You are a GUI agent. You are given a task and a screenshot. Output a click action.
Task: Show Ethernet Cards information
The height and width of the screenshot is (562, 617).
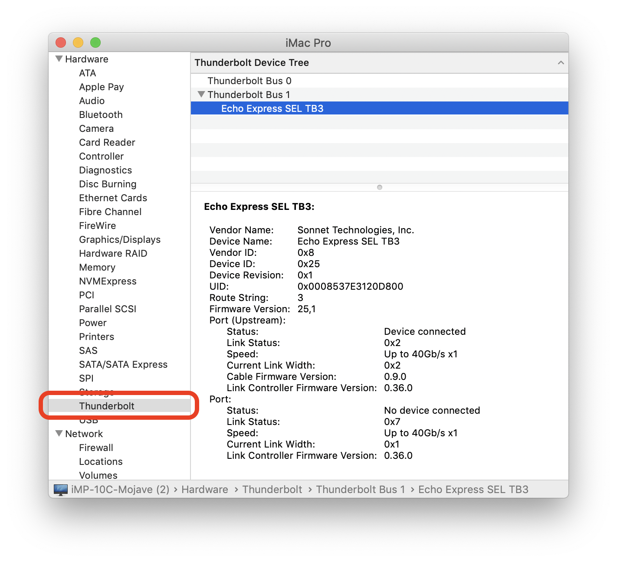tap(113, 198)
